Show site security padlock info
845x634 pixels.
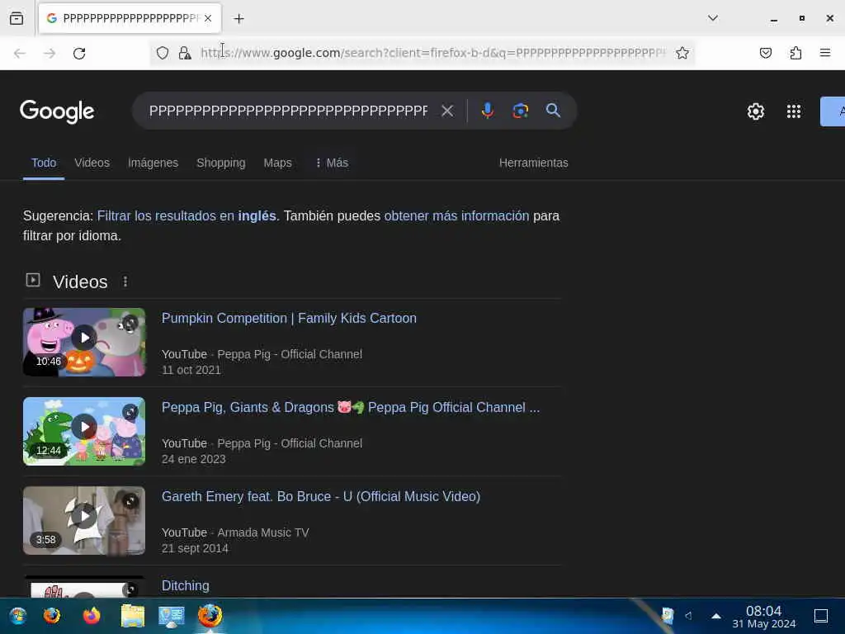pyautogui.click(x=185, y=53)
